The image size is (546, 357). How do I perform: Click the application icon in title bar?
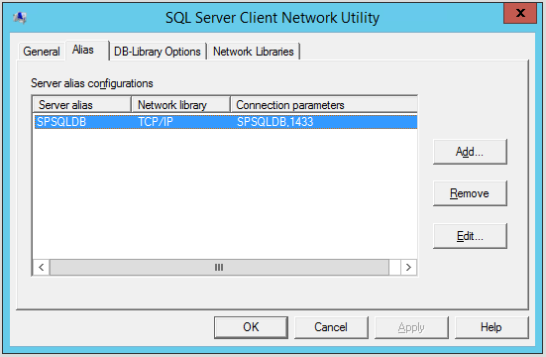tap(20, 17)
